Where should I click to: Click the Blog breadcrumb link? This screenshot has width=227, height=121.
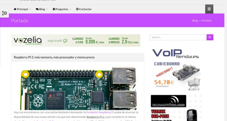[195, 21]
